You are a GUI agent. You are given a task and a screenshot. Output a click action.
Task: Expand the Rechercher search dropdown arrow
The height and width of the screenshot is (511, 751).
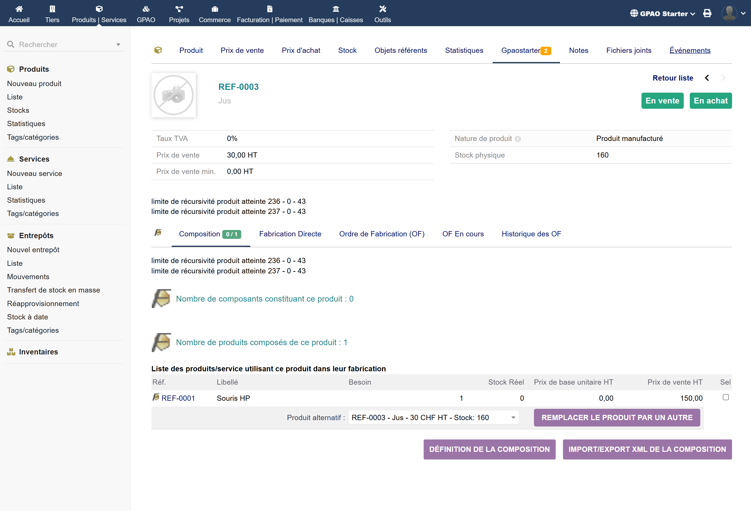click(x=118, y=45)
